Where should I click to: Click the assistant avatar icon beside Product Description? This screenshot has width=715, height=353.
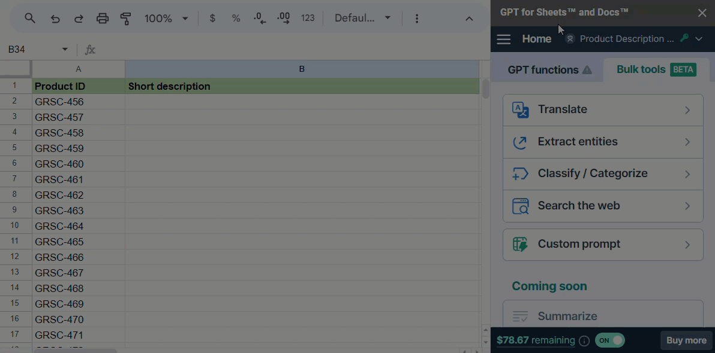(x=569, y=39)
